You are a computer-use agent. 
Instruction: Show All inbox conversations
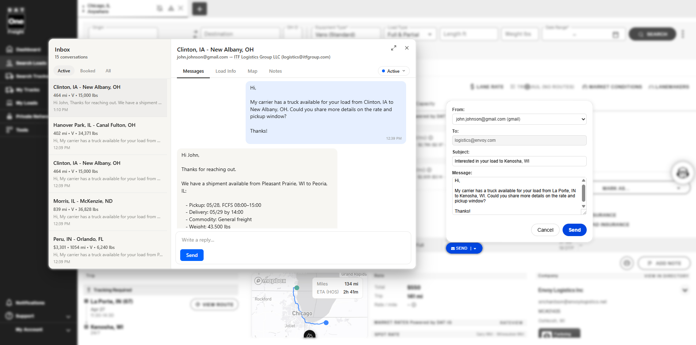(x=108, y=71)
